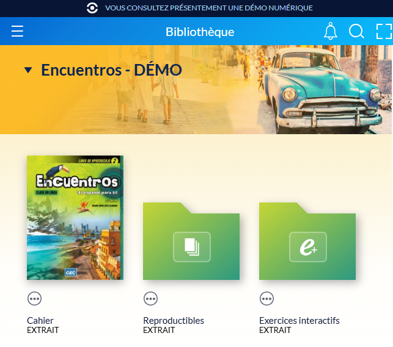Click the Encuentros - DÉMO heading
This screenshot has width=393, height=347.
pyautogui.click(x=111, y=70)
